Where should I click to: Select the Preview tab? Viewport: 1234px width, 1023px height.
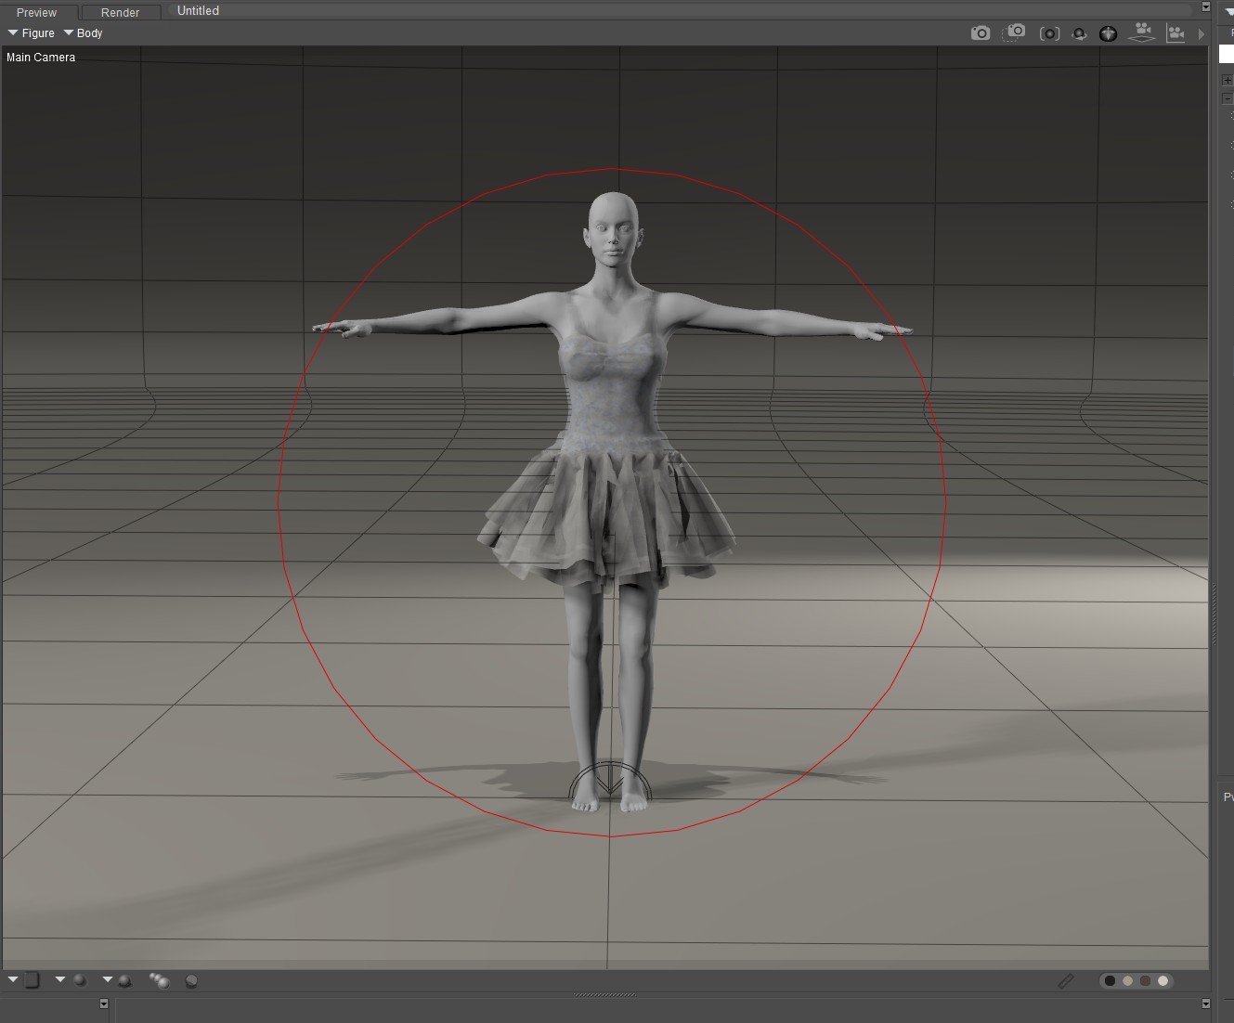37,12
